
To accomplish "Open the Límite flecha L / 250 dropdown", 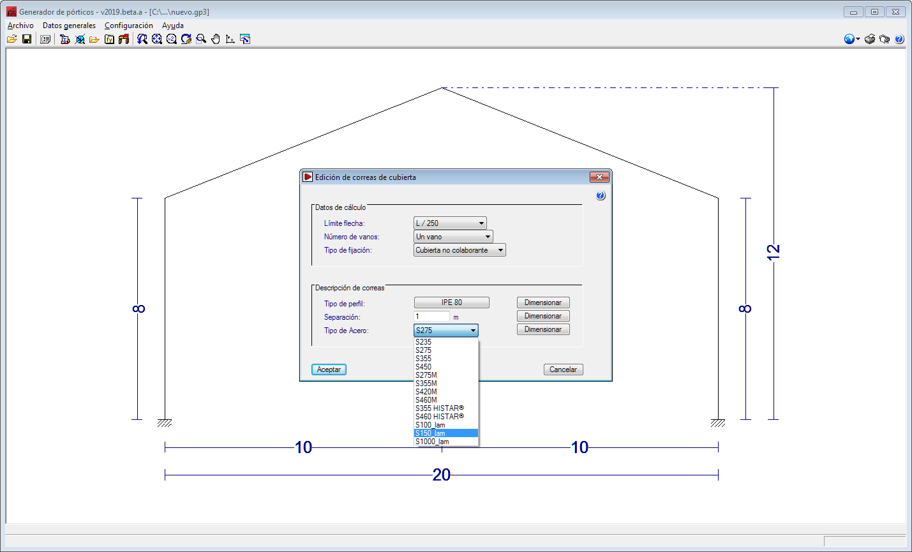I will (451, 223).
